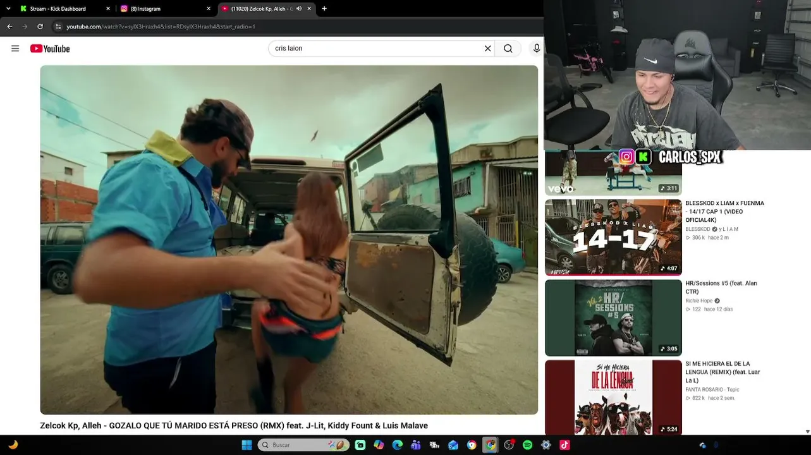This screenshot has height=455, width=811.
Task: Click the magnifier search button
Action: click(508, 49)
